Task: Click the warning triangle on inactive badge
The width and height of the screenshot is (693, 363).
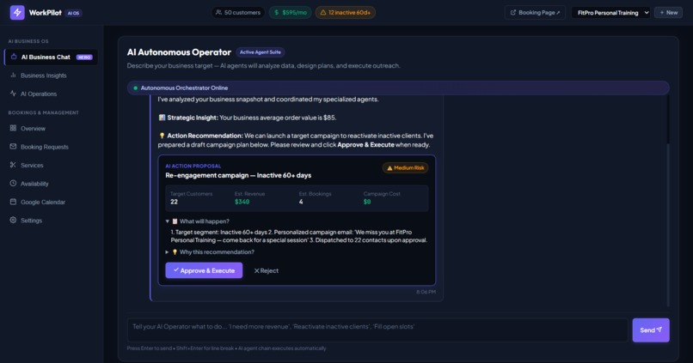Action: point(323,12)
